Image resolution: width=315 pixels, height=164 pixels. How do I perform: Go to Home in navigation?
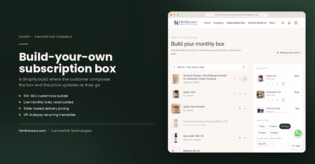pyautogui.click(x=207, y=23)
